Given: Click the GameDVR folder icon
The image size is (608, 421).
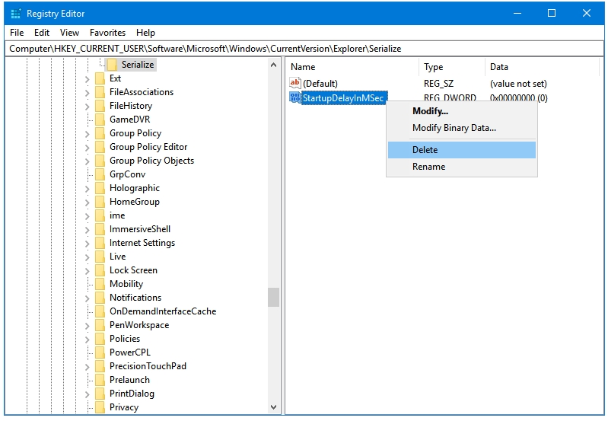Looking at the screenshot, I should 99,120.
